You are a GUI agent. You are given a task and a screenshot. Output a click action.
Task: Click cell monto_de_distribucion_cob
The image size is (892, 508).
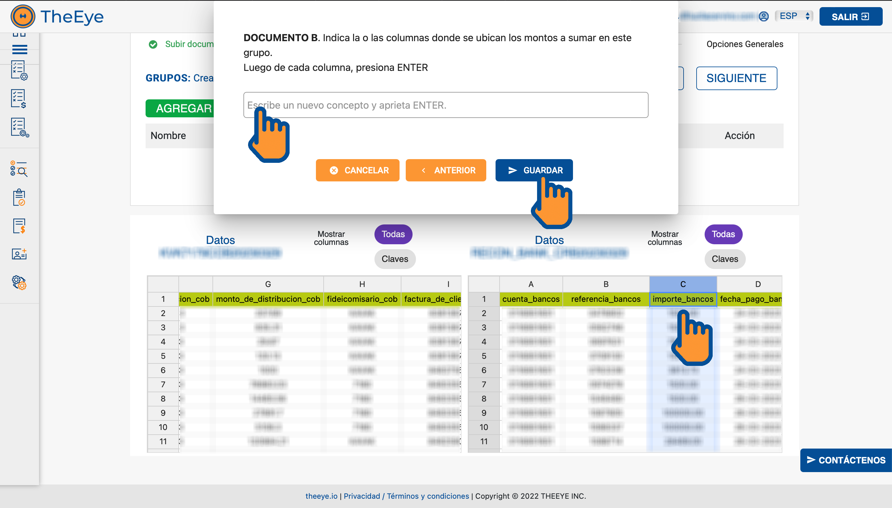[268, 299]
